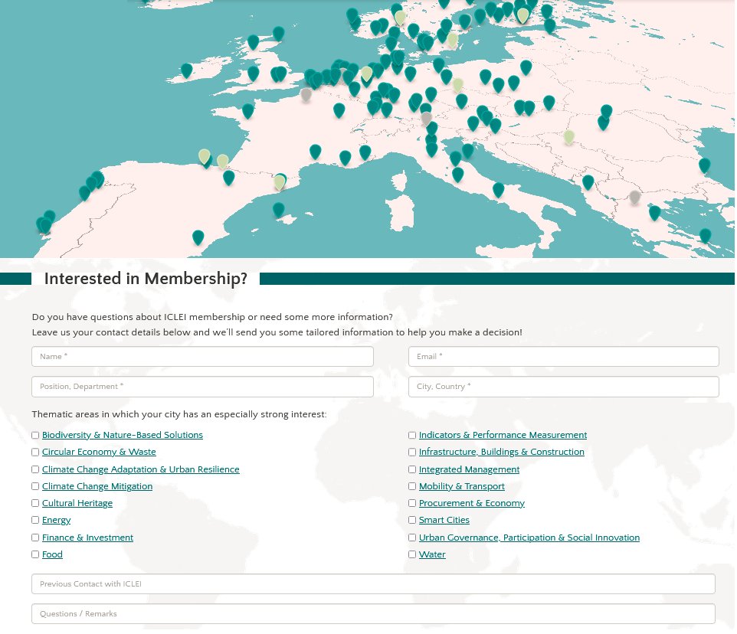This screenshot has height=634, width=737.
Task: Open the Energy topic link
Action: (x=57, y=521)
